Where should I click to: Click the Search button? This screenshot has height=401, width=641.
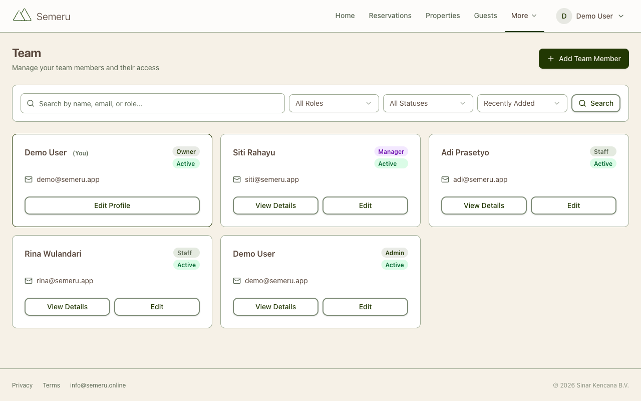(x=596, y=103)
